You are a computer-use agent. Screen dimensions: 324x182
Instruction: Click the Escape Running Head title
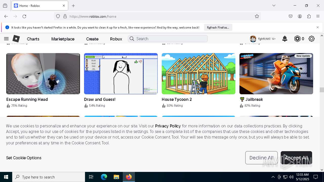tap(27, 99)
